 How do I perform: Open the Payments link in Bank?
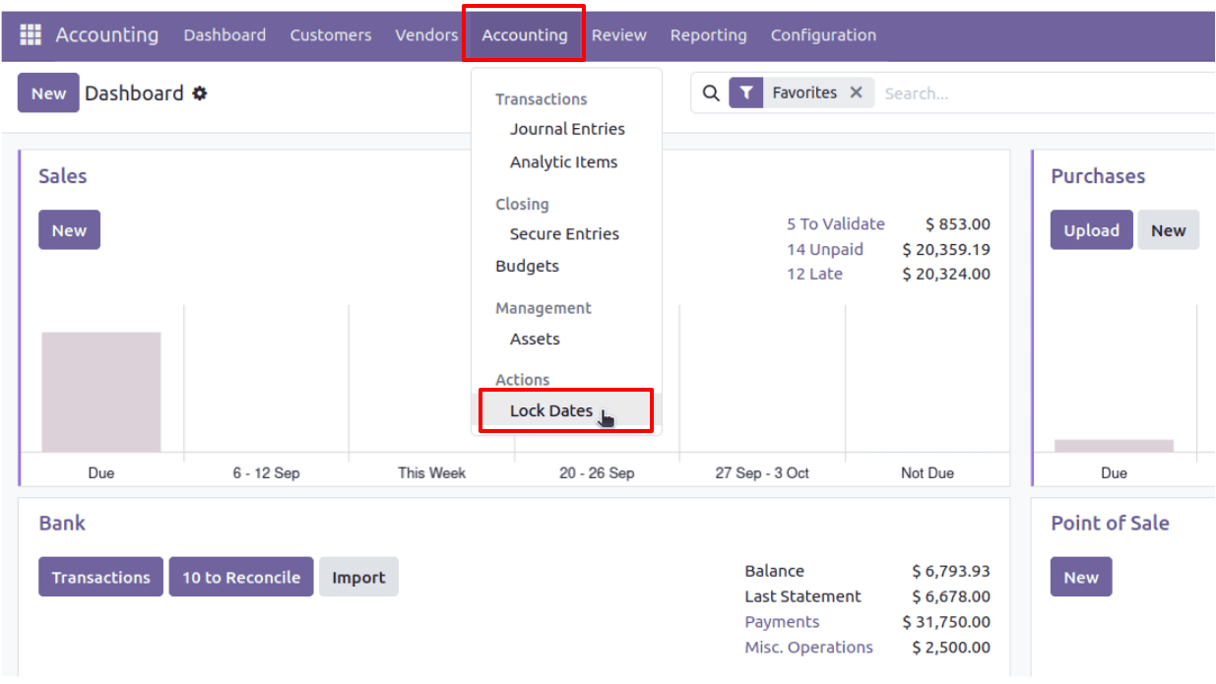pyautogui.click(x=782, y=622)
